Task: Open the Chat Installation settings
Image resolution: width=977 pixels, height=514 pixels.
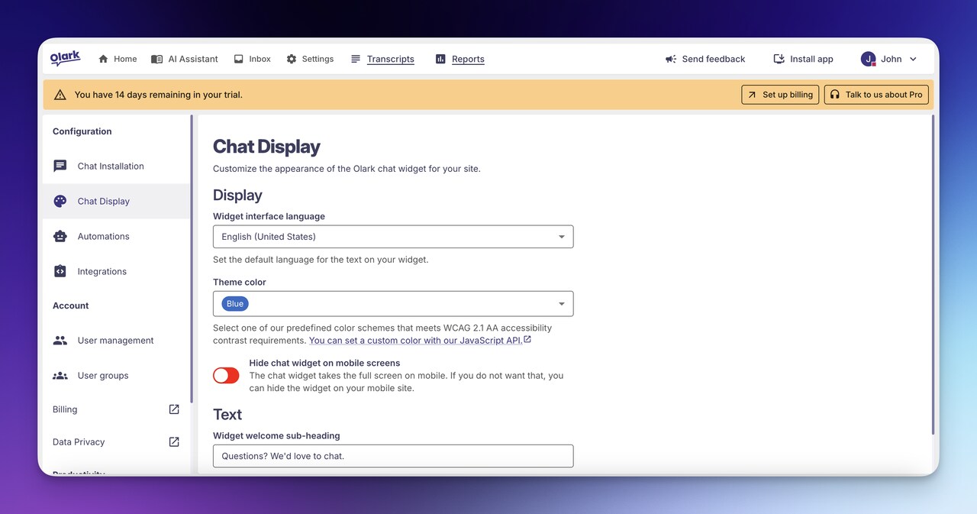Action: [x=110, y=166]
